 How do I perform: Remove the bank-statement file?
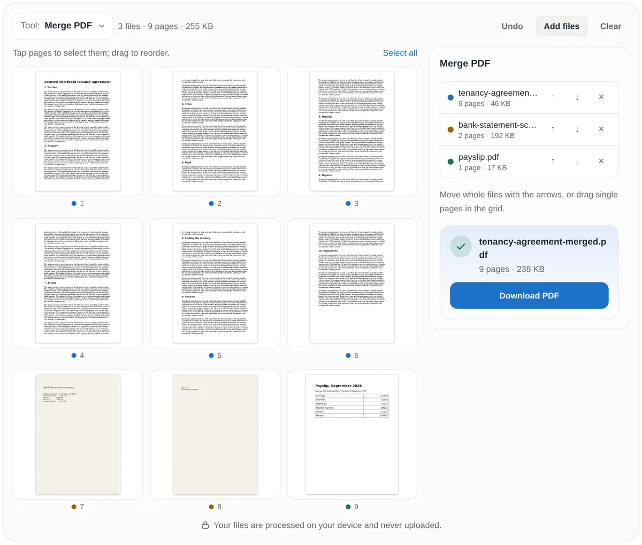(601, 129)
